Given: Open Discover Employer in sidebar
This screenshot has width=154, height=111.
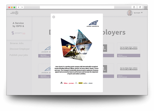Looking at the screenshot, I should [20, 49].
